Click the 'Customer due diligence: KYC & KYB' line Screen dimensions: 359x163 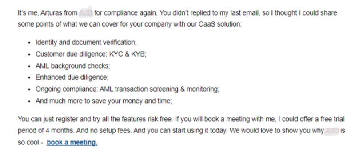coord(91,54)
